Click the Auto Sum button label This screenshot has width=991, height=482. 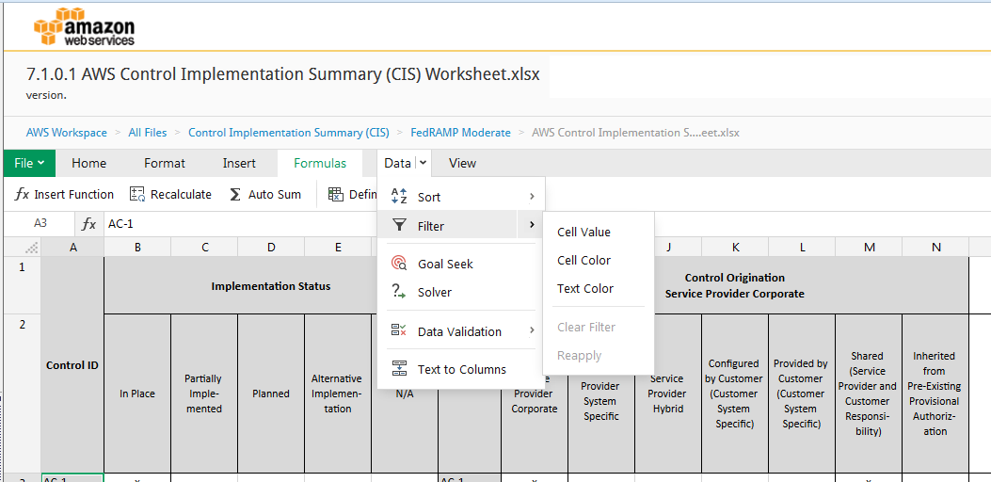click(x=274, y=194)
